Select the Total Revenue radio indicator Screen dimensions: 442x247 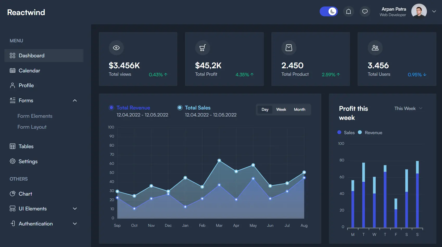point(111,108)
